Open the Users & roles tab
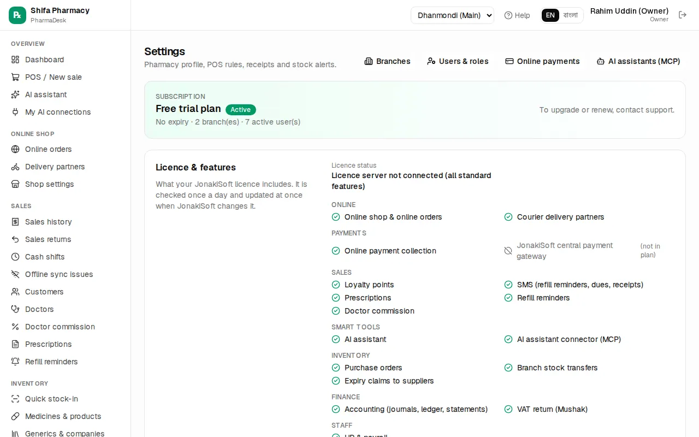The width and height of the screenshot is (699, 437). (x=458, y=61)
